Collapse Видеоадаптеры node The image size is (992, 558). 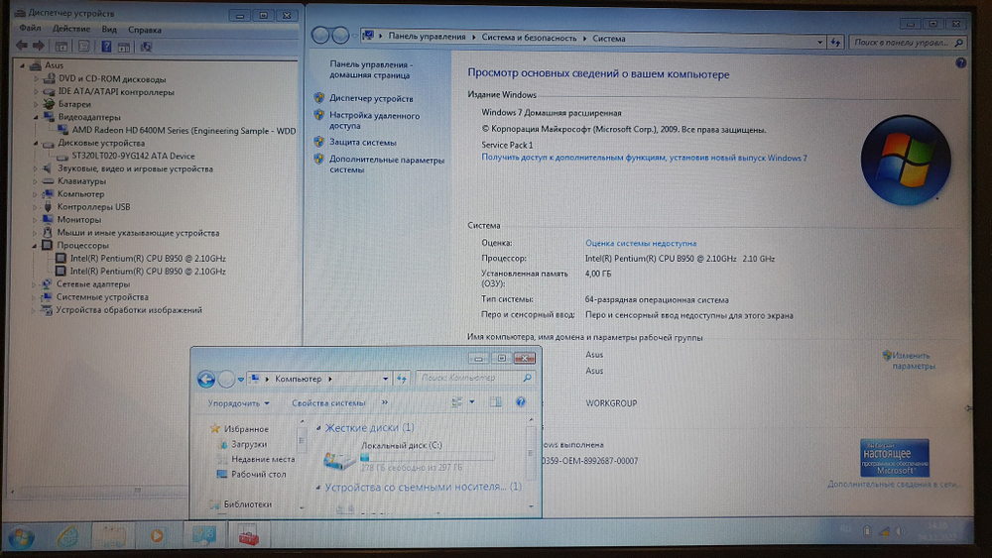click(x=36, y=117)
